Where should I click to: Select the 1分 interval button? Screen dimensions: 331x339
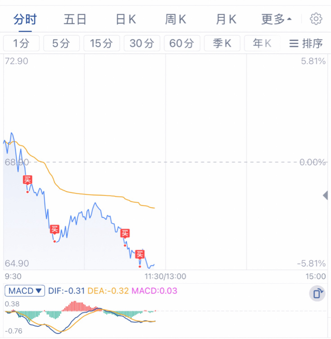(21, 43)
